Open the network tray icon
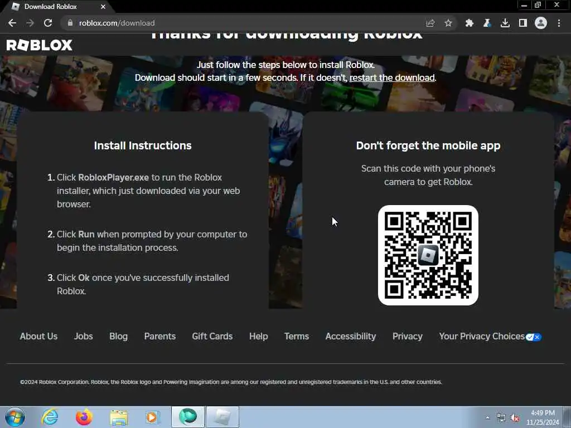 point(501,418)
